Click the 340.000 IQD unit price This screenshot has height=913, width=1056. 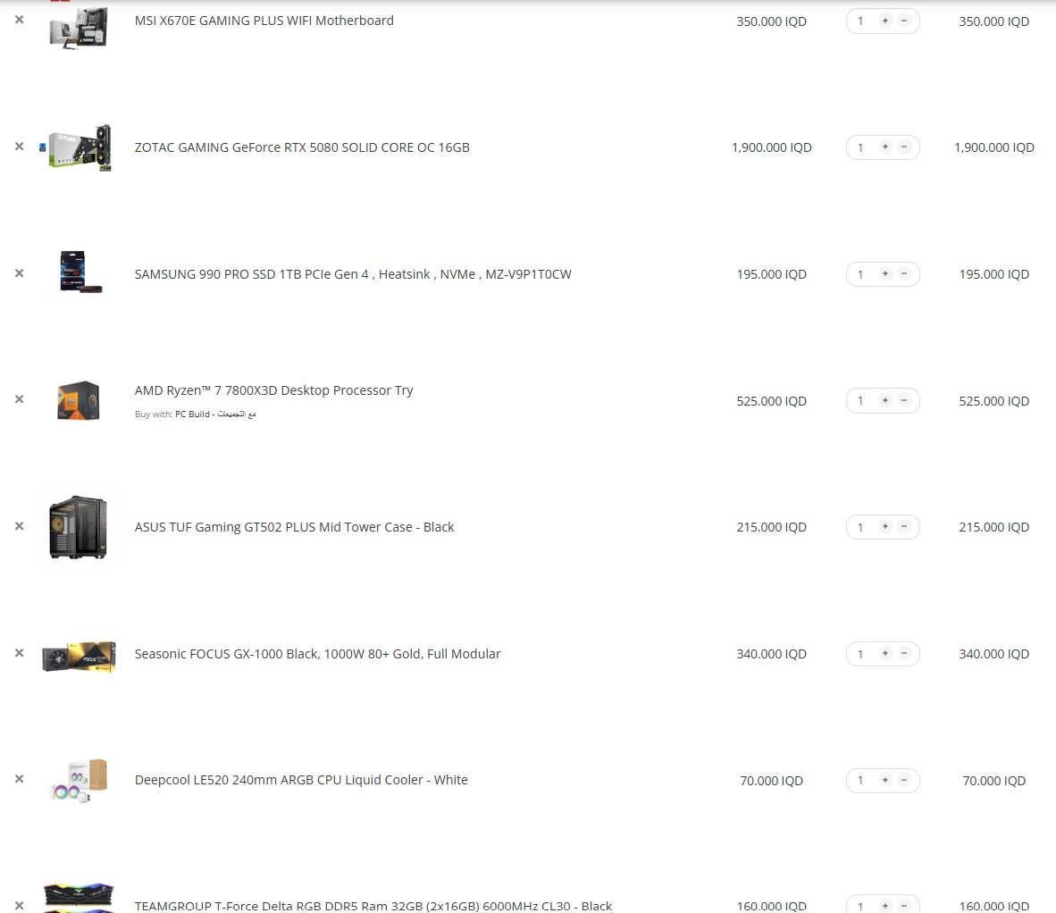(772, 655)
